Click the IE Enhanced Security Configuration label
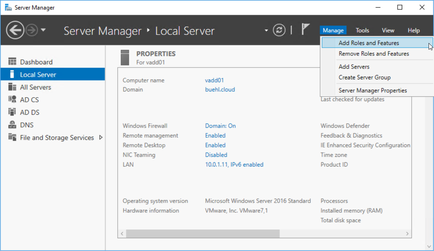The image size is (434, 251). coord(365,145)
